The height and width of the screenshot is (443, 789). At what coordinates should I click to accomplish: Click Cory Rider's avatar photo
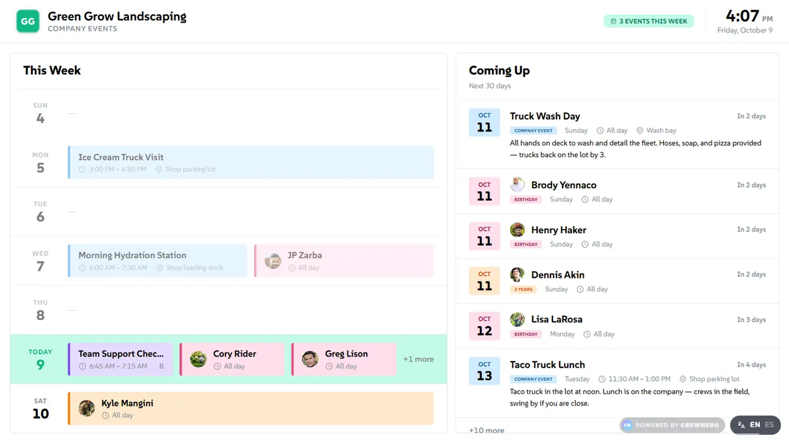[198, 359]
